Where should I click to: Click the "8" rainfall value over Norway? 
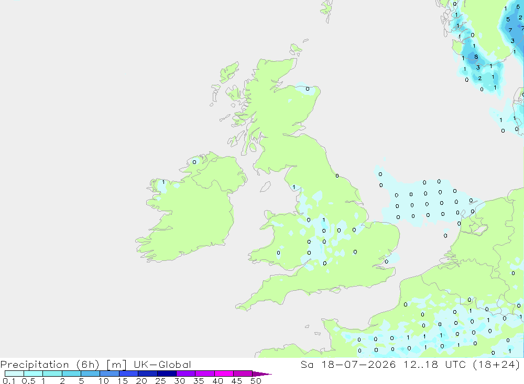pyautogui.click(x=476, y=57)
